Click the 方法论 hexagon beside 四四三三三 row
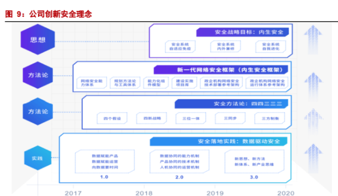The width and height of the screenshot is (338, 196). coord(38,112)
